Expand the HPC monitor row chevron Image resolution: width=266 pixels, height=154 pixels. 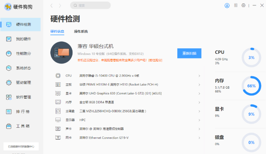tap(199, 120)
